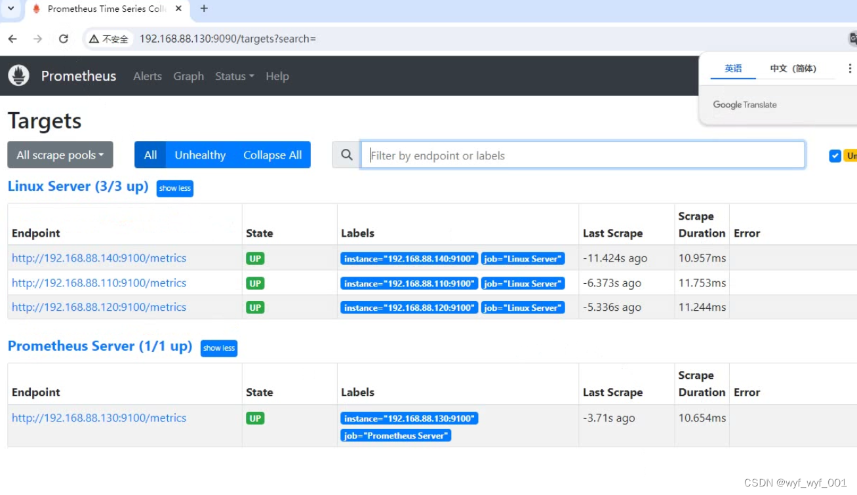Click the instance="192.168.88.130:9100" label badge
The image size is (857, 495).
[x=409, y=418]
